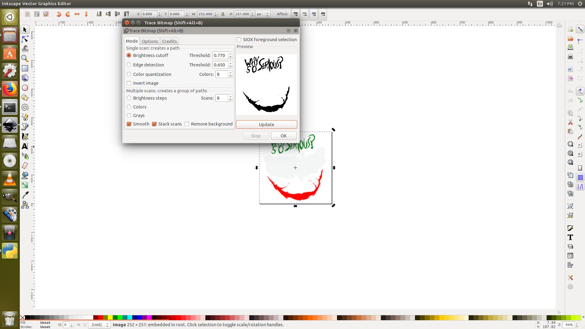Viewport: 585px width, 329px height.
Task: Click the lock width/height ratio icon
Action: 223,14
